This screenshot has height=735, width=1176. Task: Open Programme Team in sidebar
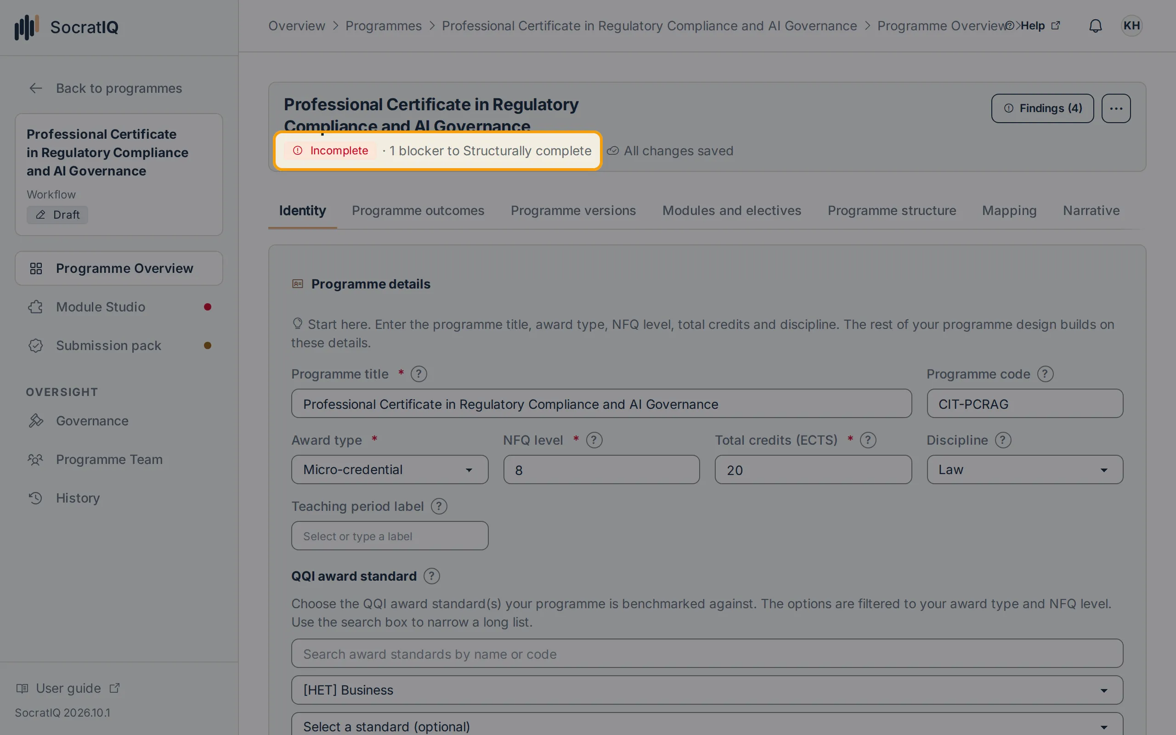[x=119, y=459]
